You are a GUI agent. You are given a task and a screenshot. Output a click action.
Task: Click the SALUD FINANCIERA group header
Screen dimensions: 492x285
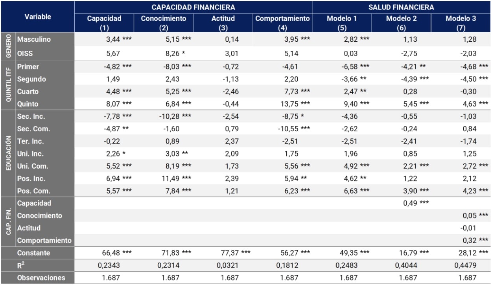click(401, 7)
